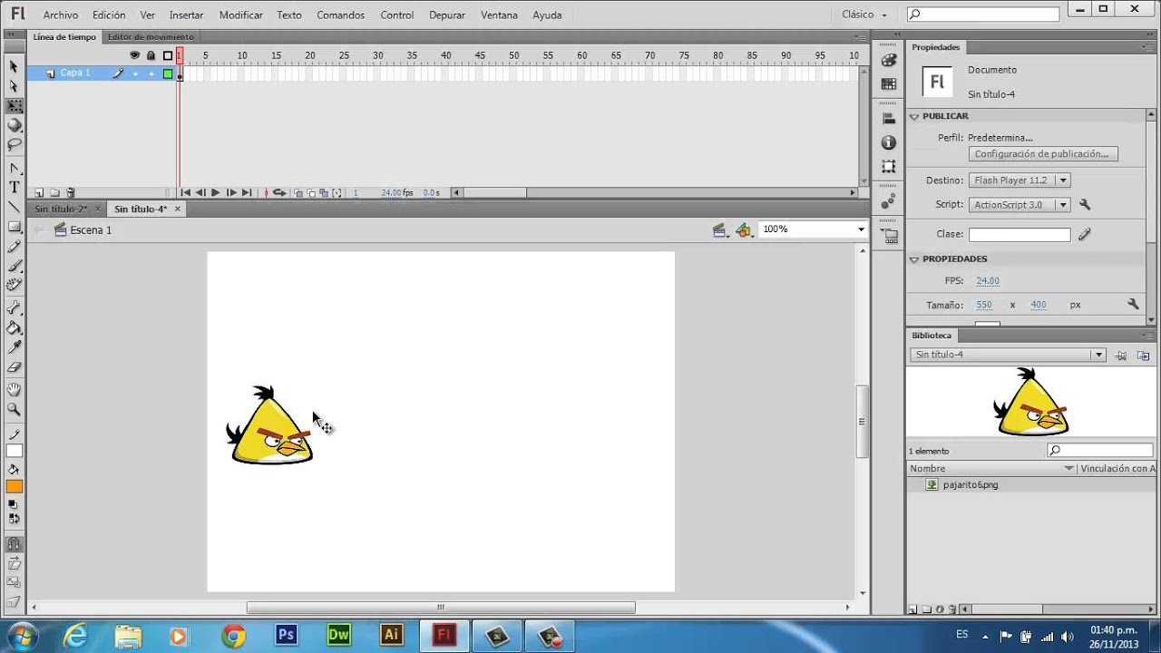Open the Info panel icon
Viewport: 1161px width, 653px height.
coord(889,142)
